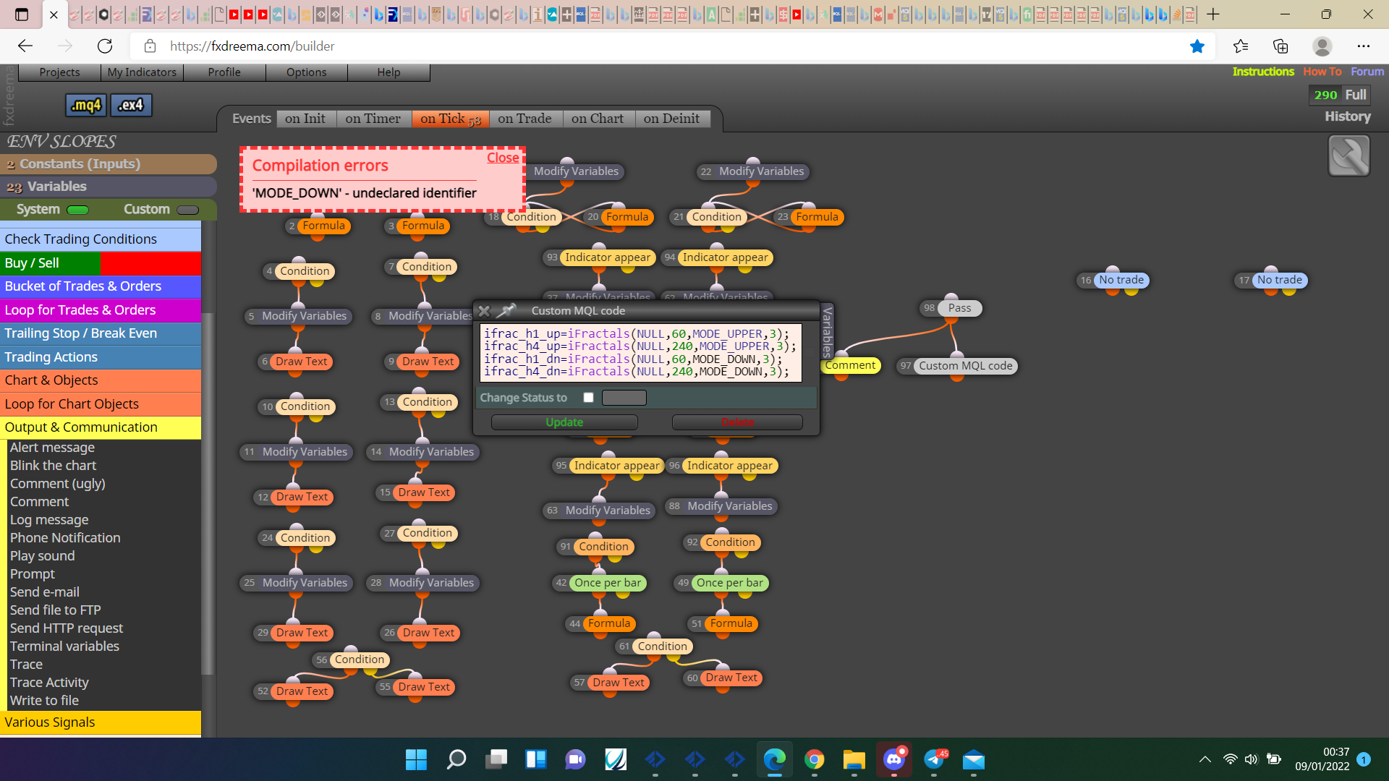Close the Compilation errors popup
Image resolution: width=1389 pixels, height=781 pixels.
pos(503,158)
